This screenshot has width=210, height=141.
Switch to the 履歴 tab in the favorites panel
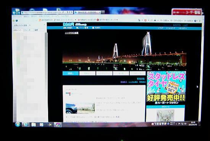tap(36, 30)
